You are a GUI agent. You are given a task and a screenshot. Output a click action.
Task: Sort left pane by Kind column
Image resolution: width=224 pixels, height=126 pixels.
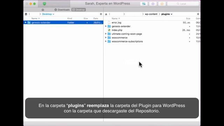[x=70, y=19]
